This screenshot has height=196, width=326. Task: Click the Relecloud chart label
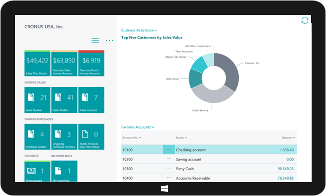[x=172, y=79]
